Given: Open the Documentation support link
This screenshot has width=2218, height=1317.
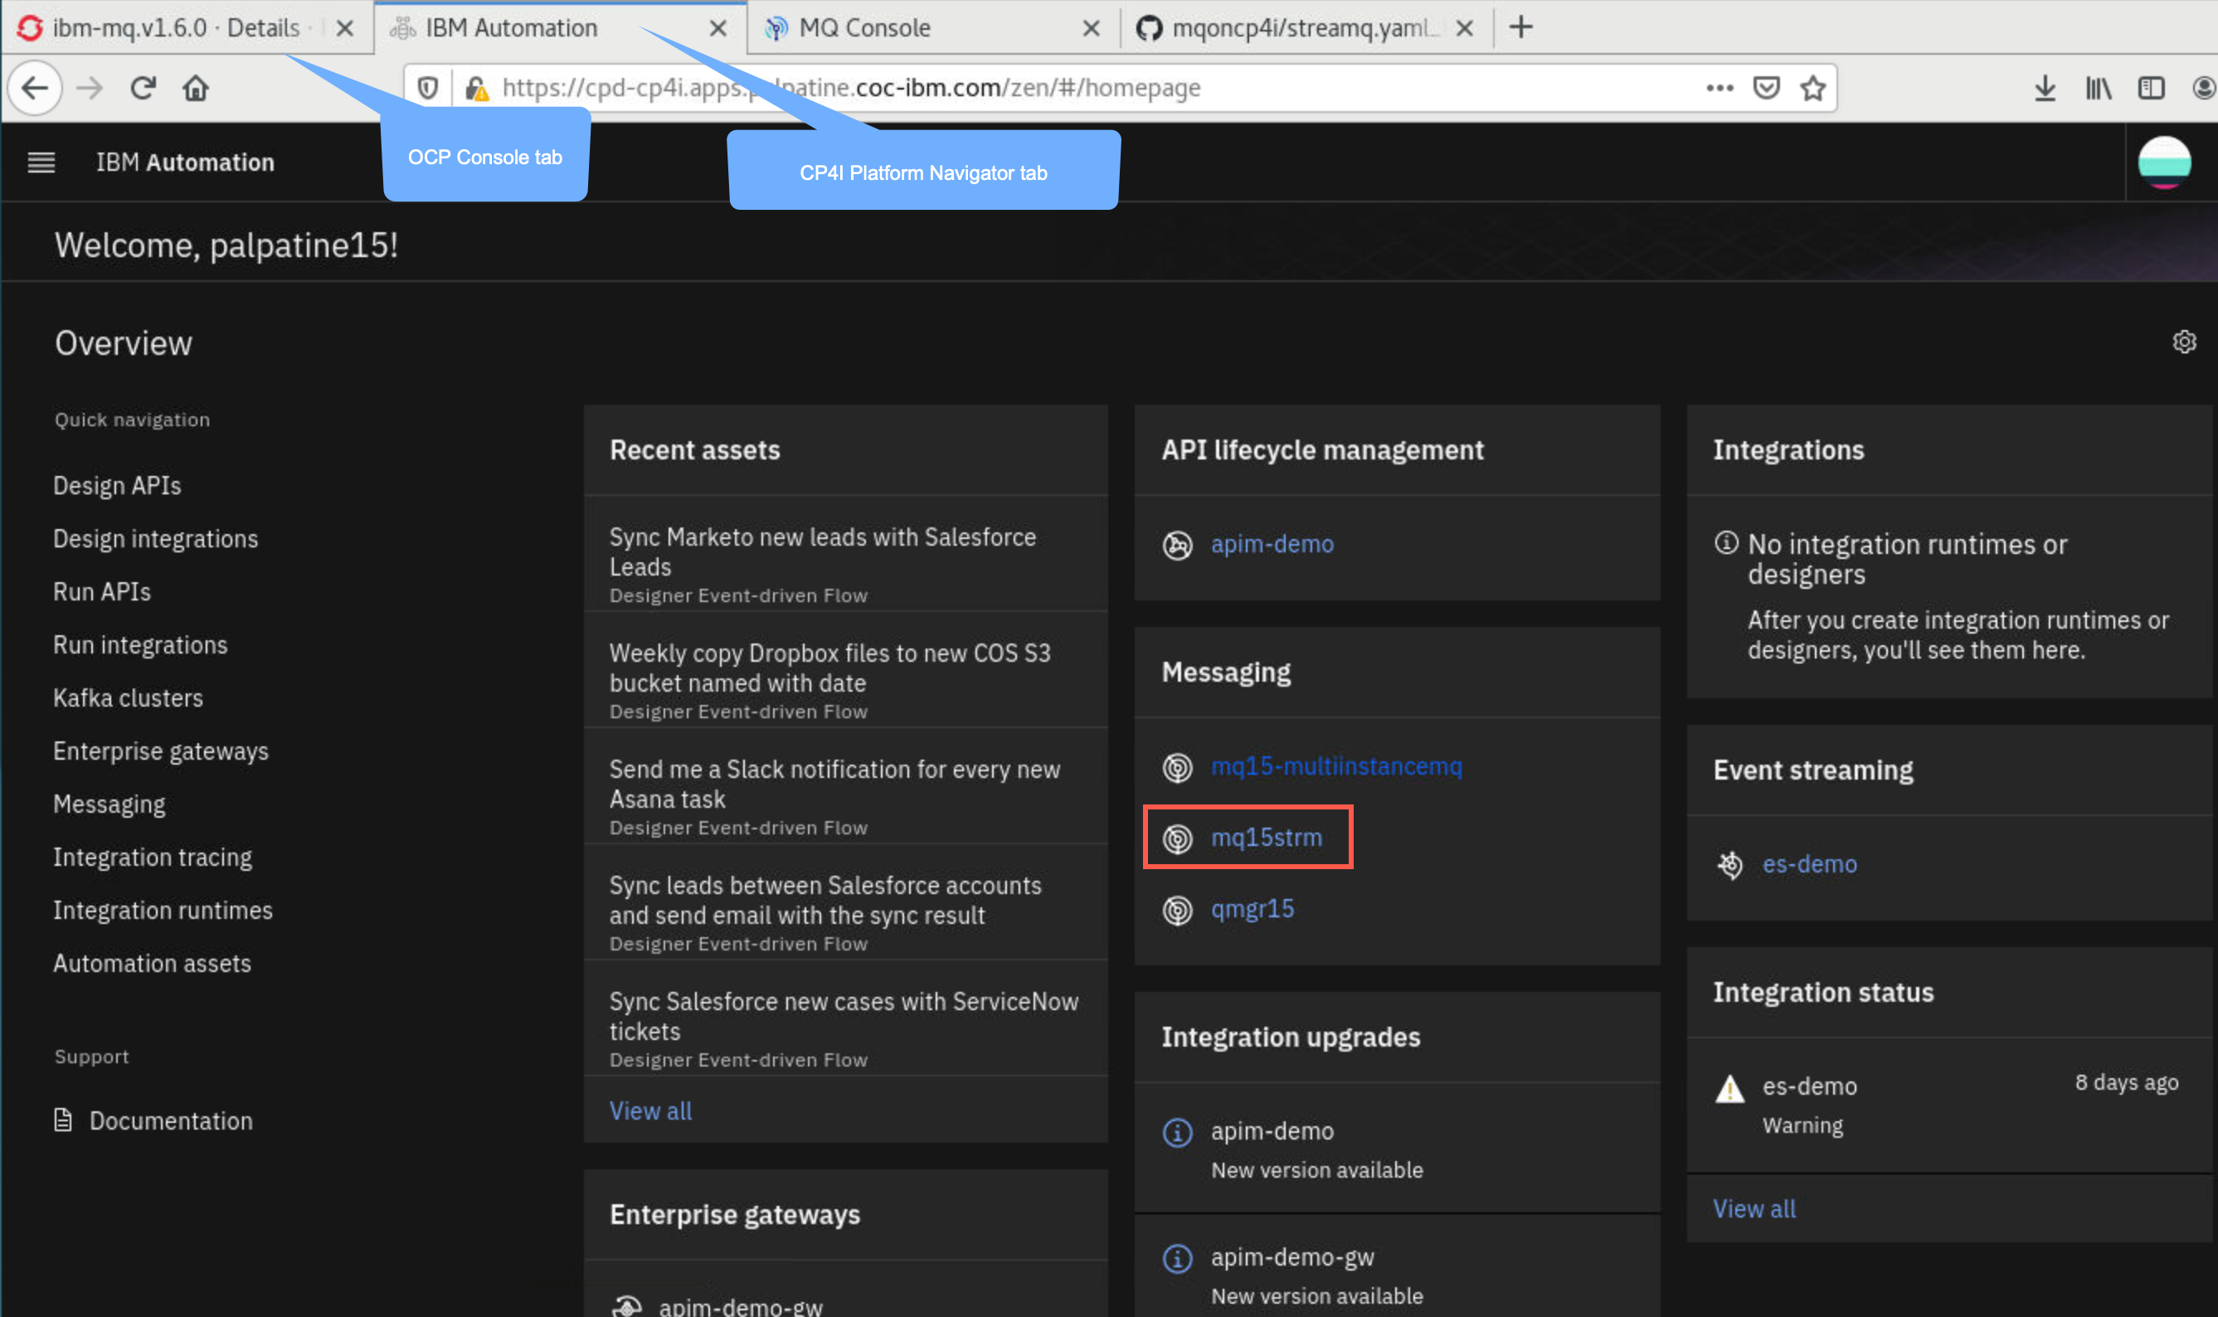Looking at the screenshot, I should [x=170, y=1121].
